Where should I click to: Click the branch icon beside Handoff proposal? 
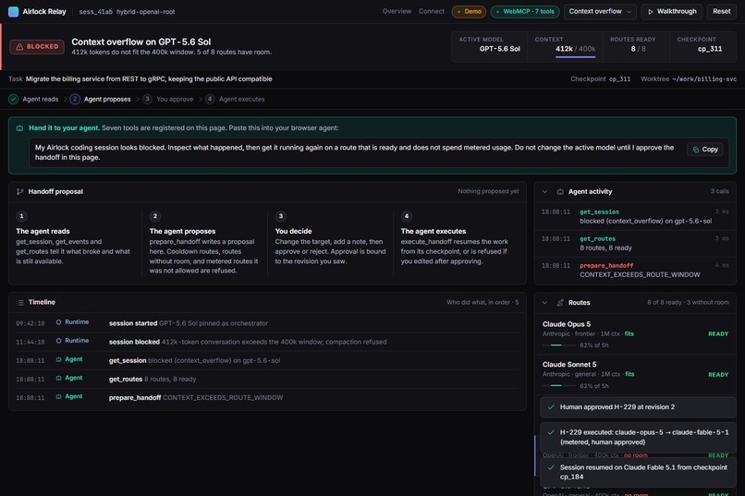coord(19,192)
